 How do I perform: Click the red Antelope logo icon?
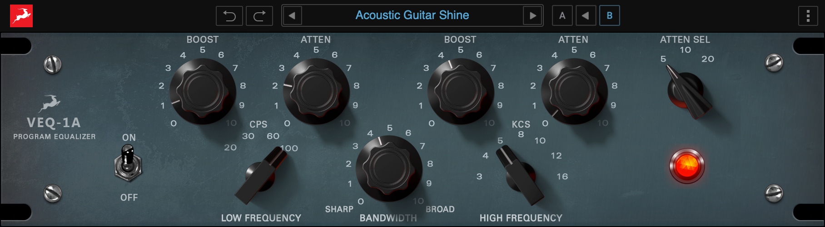pos(21,16)
